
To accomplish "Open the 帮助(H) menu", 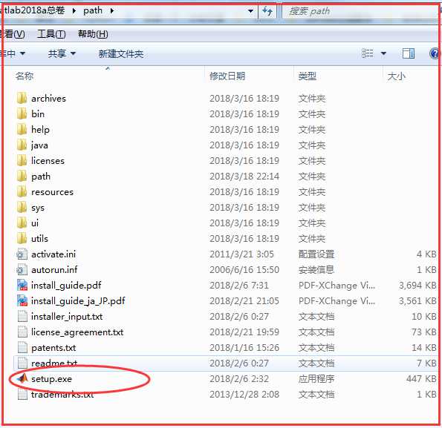I will (x=93, y=34).
